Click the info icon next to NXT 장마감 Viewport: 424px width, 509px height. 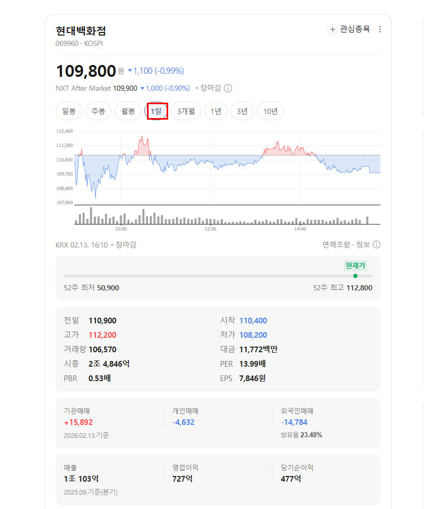pos(228,88)
